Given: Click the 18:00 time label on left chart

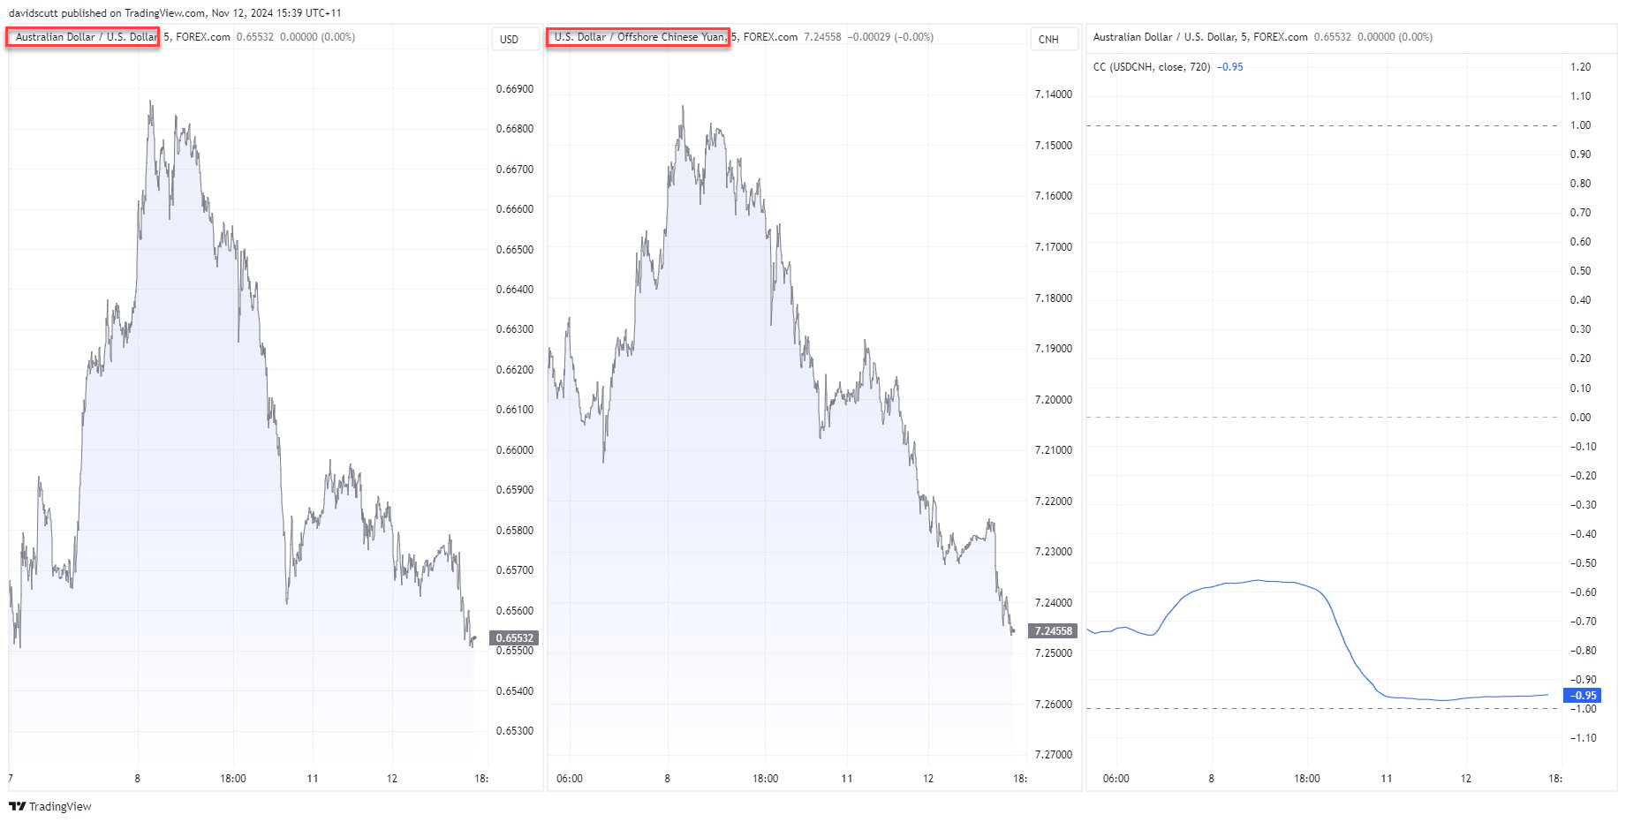Looking at the screenshot, I should point(233,779).
